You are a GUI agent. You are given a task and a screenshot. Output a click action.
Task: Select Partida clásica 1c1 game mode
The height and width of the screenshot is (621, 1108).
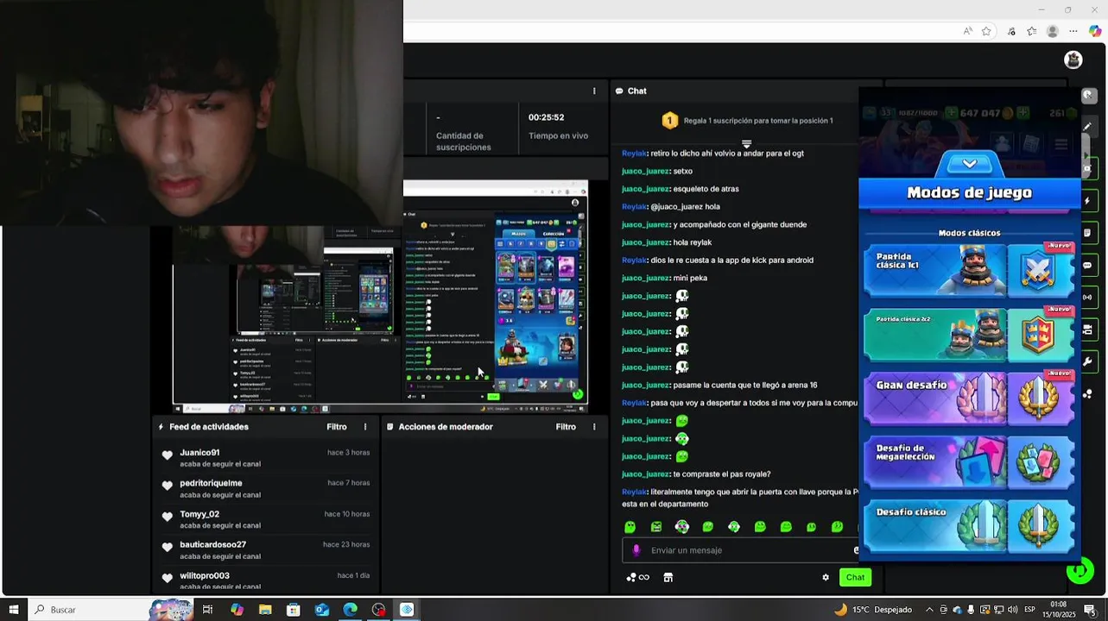969,270
